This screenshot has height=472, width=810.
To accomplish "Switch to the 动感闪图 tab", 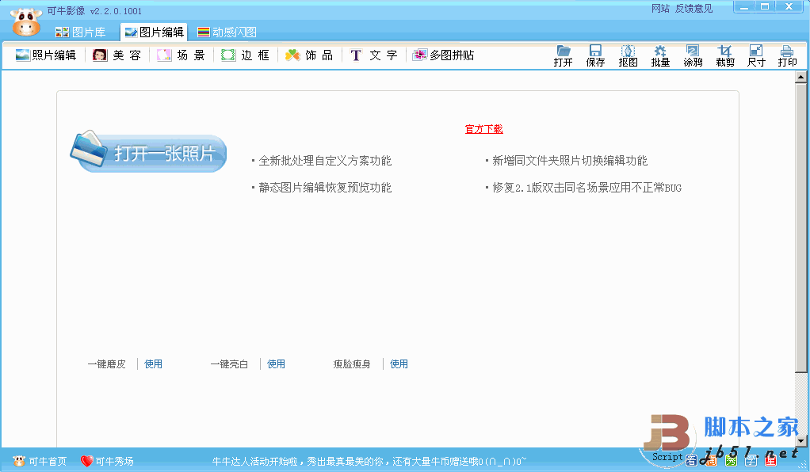I will (x=227, y=32).
